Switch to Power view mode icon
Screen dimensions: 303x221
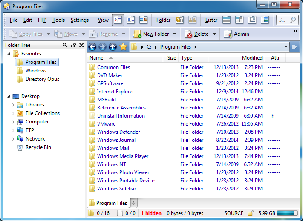[x=131, y=20]
